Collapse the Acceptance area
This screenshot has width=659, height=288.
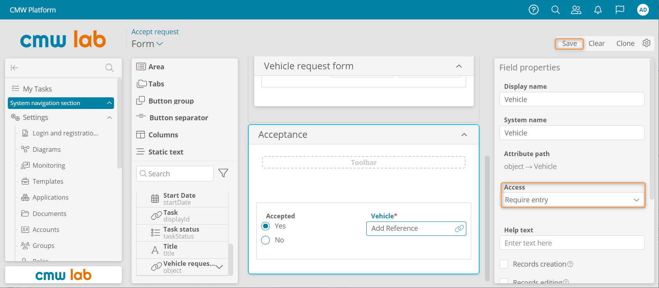pyautogui.click(x=464, y=135)
